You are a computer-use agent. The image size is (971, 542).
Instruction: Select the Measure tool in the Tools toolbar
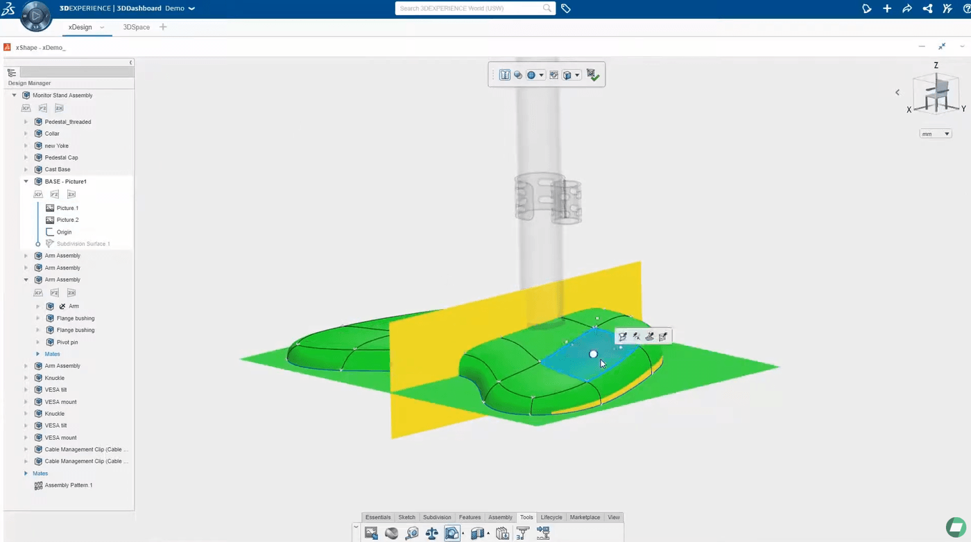[x=412, y=533]
